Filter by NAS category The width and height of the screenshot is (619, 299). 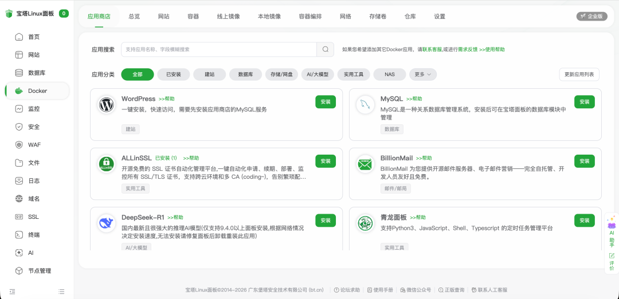(390, 74)
